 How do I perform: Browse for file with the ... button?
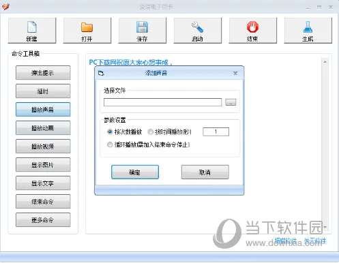tap(231, 102)
